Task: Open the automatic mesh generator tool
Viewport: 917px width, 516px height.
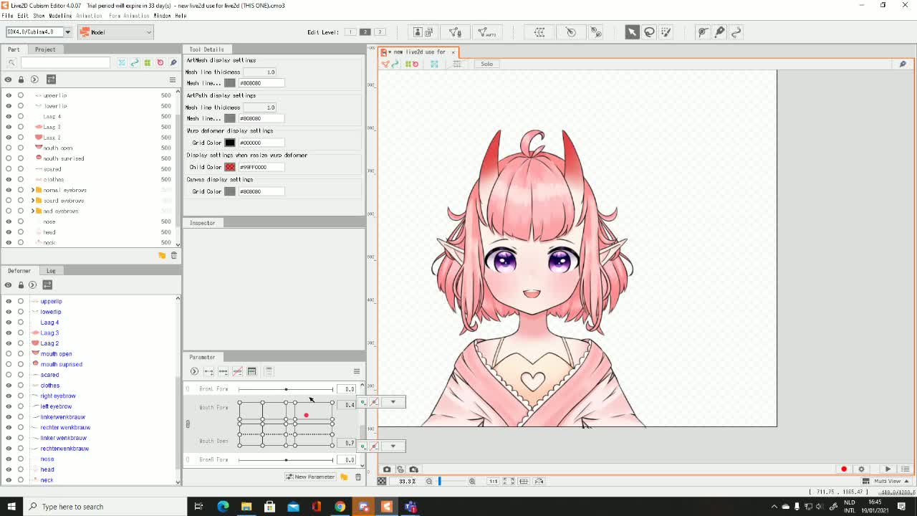Action: pyautogui.click(x=486, y=32)
